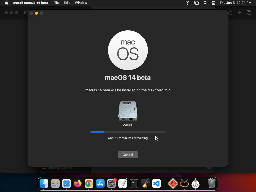Open Control Center in menu bar

click(x=213, y=3)
